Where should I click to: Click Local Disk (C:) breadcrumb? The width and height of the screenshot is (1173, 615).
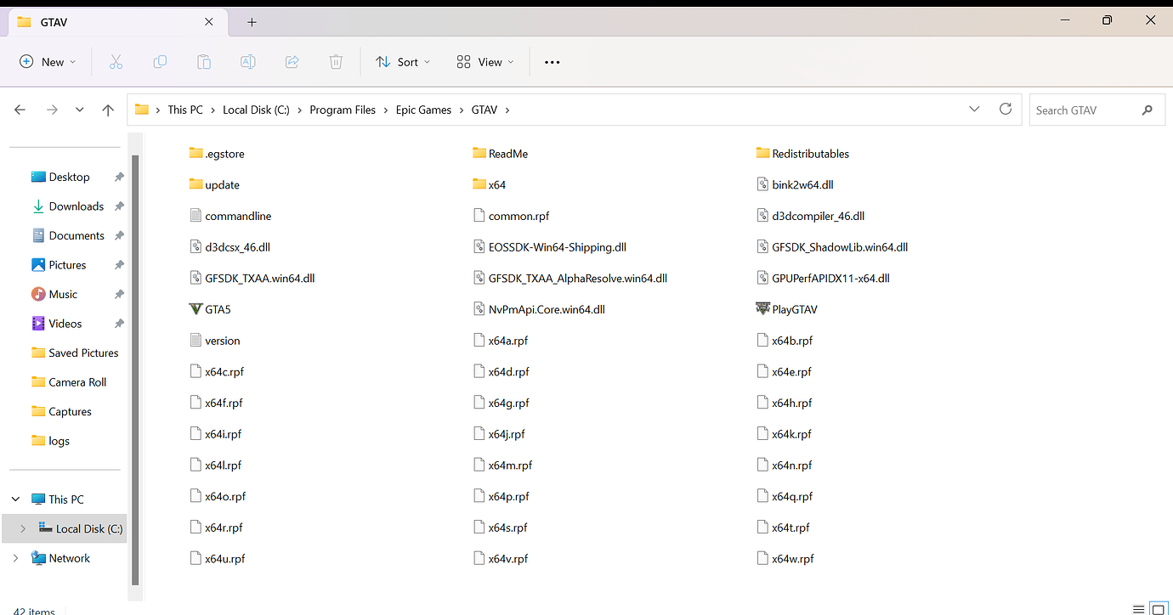(x=256, y=110)
